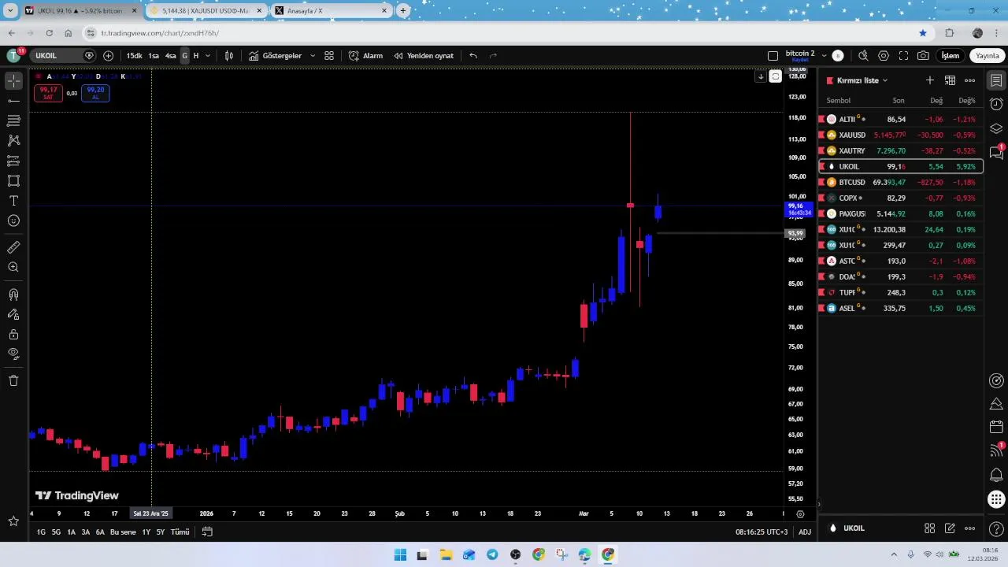This screenshot has width=1008, height=567.
Task: Open the emoji and icons tool
Action: tap(13, 221)
